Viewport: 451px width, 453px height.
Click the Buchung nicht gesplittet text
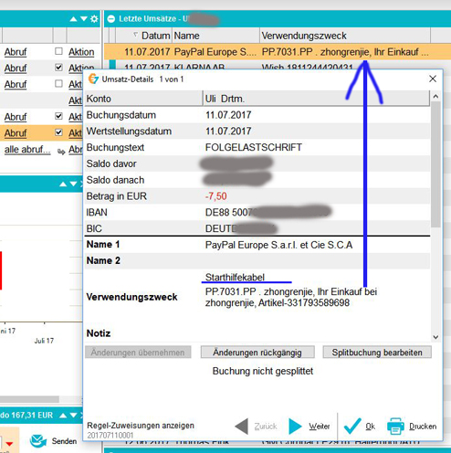click(263, 371)
